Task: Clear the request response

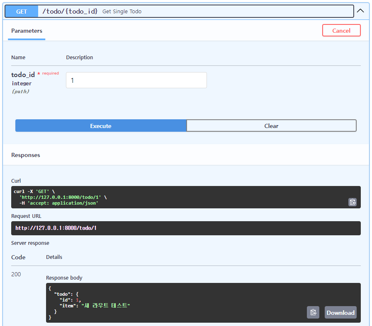Action: [x=271, y=126]
